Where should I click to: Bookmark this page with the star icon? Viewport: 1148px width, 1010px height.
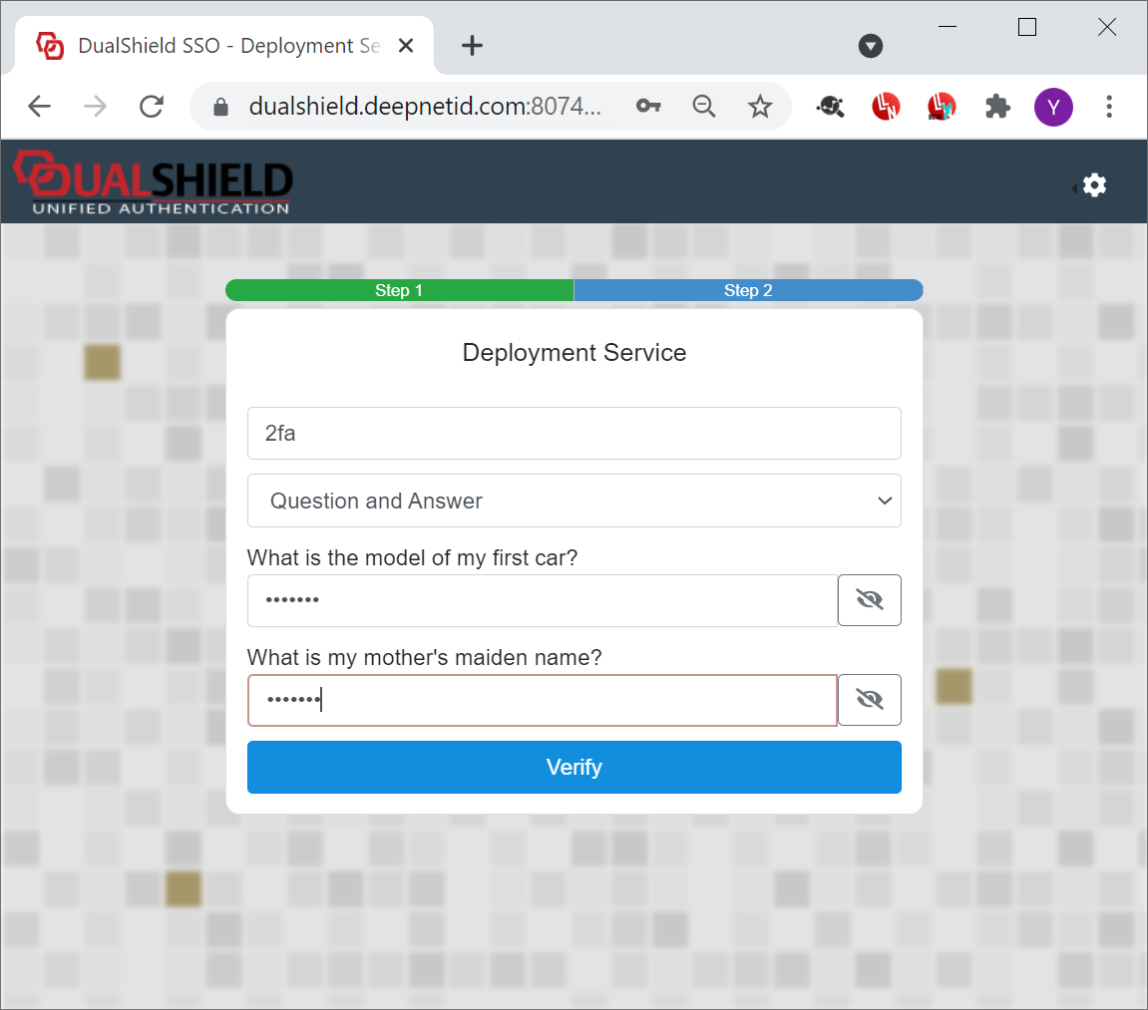click(760, 107)
